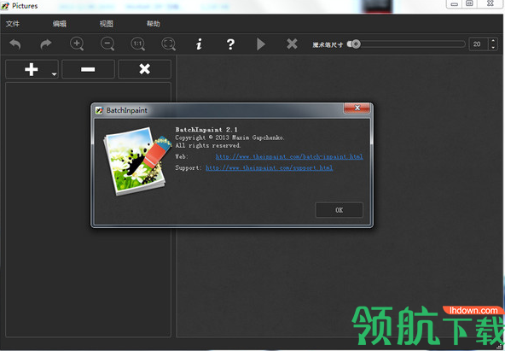Open the 帮助 menu
This screenshot has height=351, width=505.
154,24
